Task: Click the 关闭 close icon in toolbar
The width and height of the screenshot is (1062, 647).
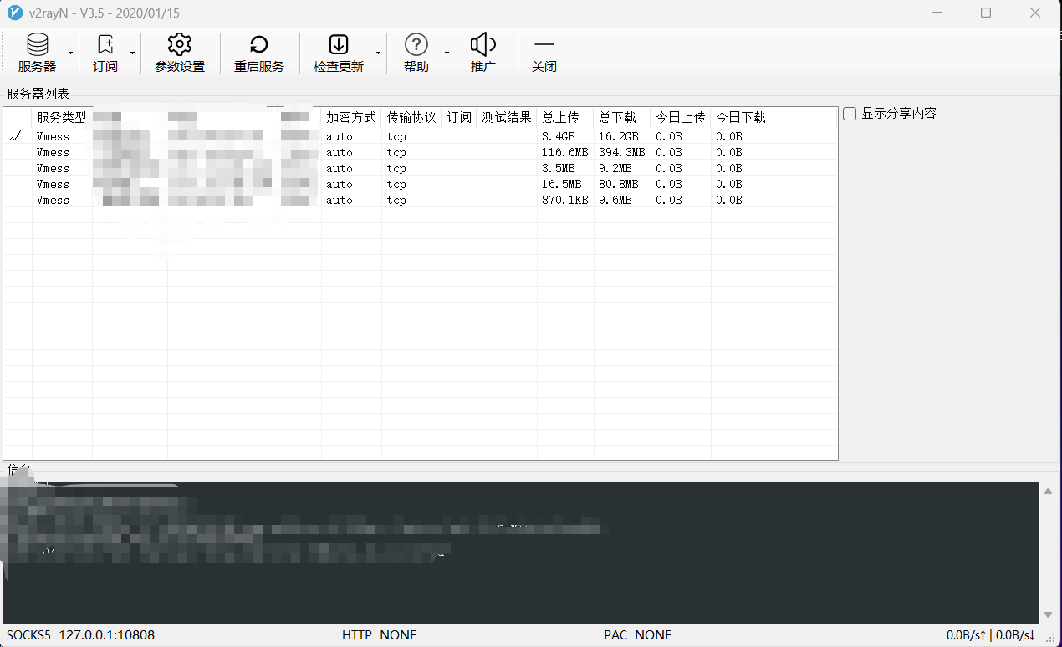Action: 544,52
